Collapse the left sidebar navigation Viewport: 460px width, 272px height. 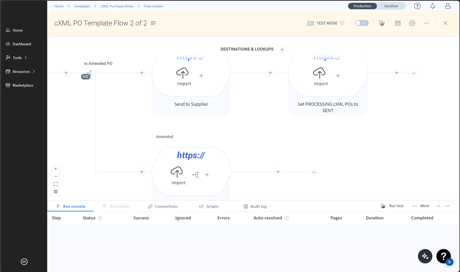click(x=24, y=262)
